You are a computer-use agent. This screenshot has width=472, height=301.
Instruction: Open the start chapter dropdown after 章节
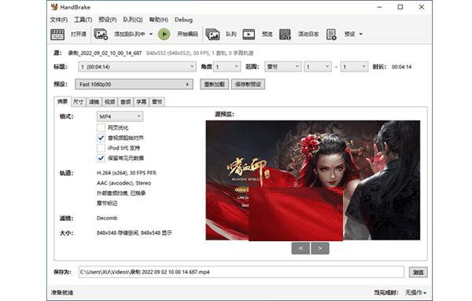(x=318, y=67)
